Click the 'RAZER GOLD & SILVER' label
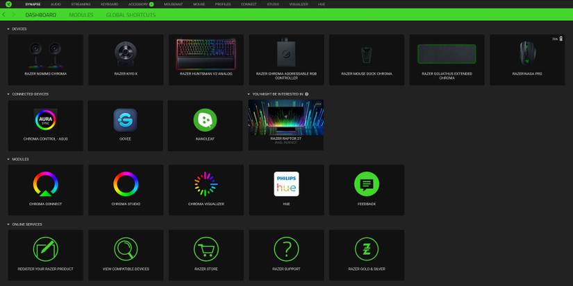 pyautogui.click(x=367, y=269)
